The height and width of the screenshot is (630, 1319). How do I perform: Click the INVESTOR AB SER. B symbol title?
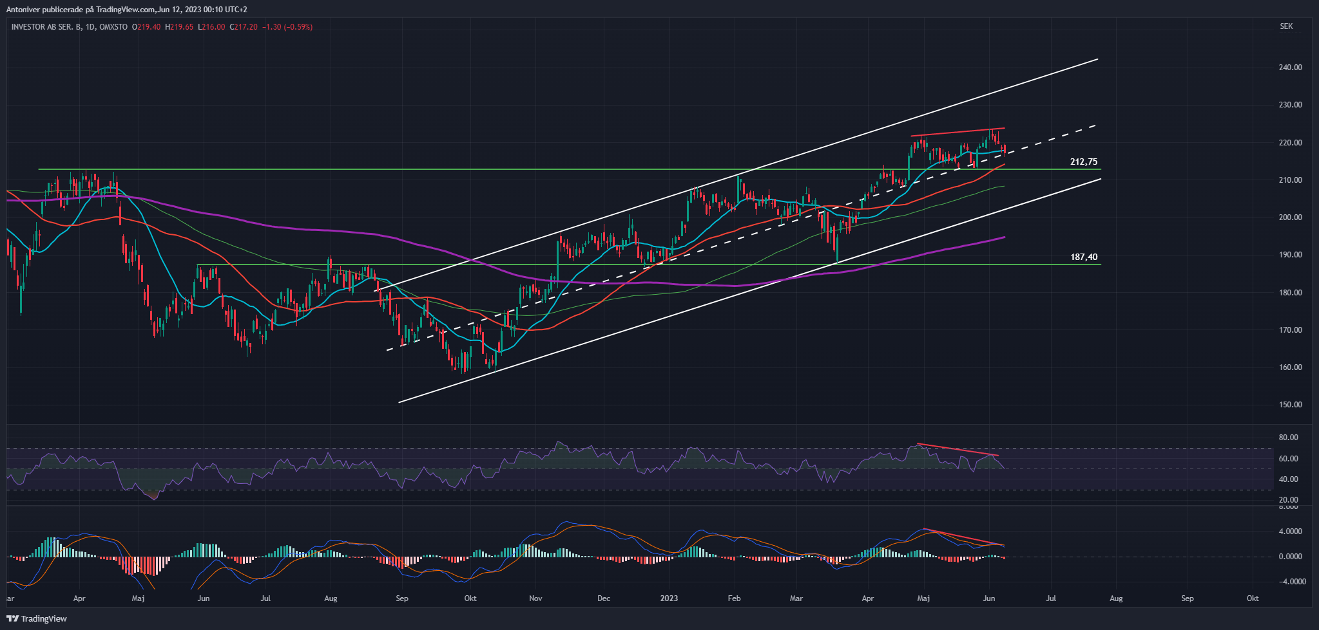pyautogui.click(x=46, y=27)
